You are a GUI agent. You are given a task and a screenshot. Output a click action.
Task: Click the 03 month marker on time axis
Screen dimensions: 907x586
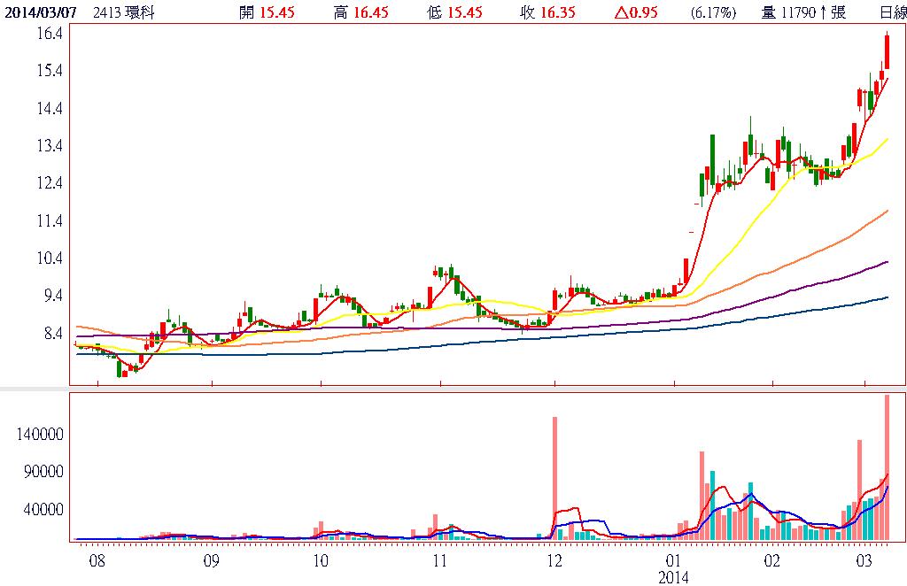coord(864,561)
